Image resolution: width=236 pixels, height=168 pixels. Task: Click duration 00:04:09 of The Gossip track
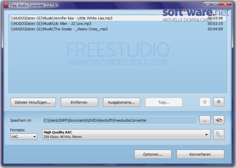coord(215,29)
